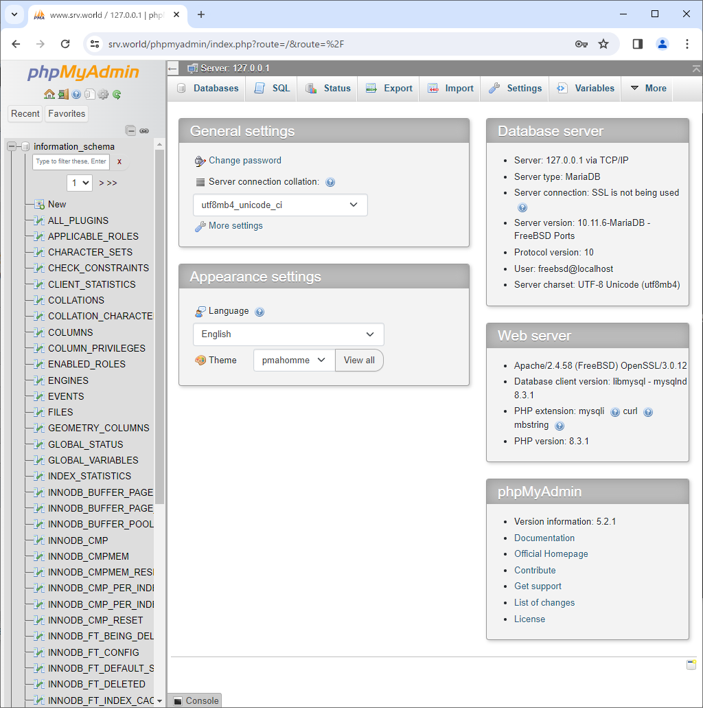The height and width of the screenshot is (708, 703).
Task: Open the List of changes link
Action: point(544,602)
